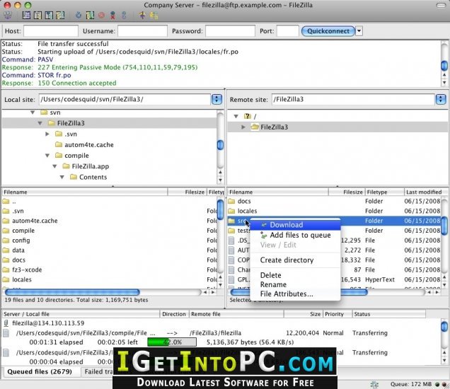This screenshot has width=450, height=389.
Task: Click the parent directory '..' folder icon
Action: click(x=6, y=201)
